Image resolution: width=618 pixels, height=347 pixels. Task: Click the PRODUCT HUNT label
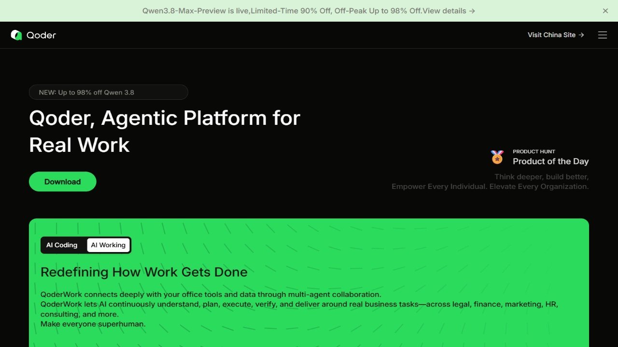point(534,151)
